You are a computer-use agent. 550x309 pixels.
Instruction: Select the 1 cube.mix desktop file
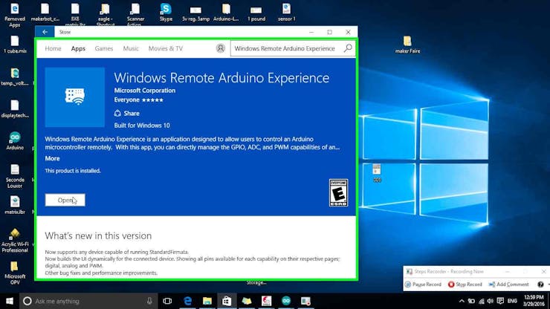(15, 45)
